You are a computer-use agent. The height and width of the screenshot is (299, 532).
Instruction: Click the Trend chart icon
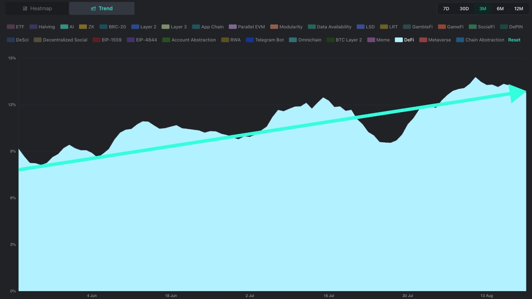pos(93,8)
